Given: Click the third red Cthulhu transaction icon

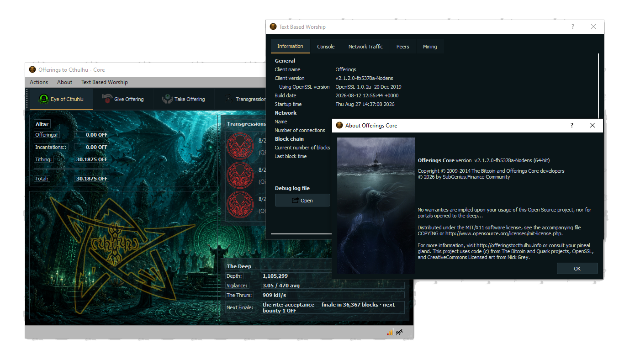Looking at the screenshot, I should tap(240, 205).
